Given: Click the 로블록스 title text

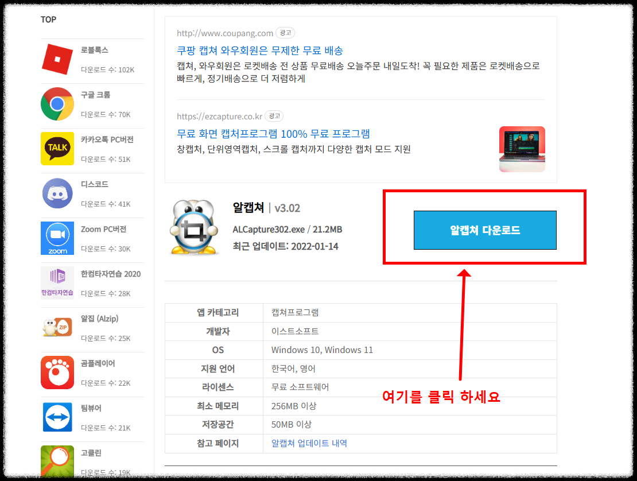Looking at the screenshot, I should coord(95,50).
